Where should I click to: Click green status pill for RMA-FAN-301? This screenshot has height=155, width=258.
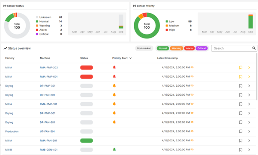[x=87, y=140]
